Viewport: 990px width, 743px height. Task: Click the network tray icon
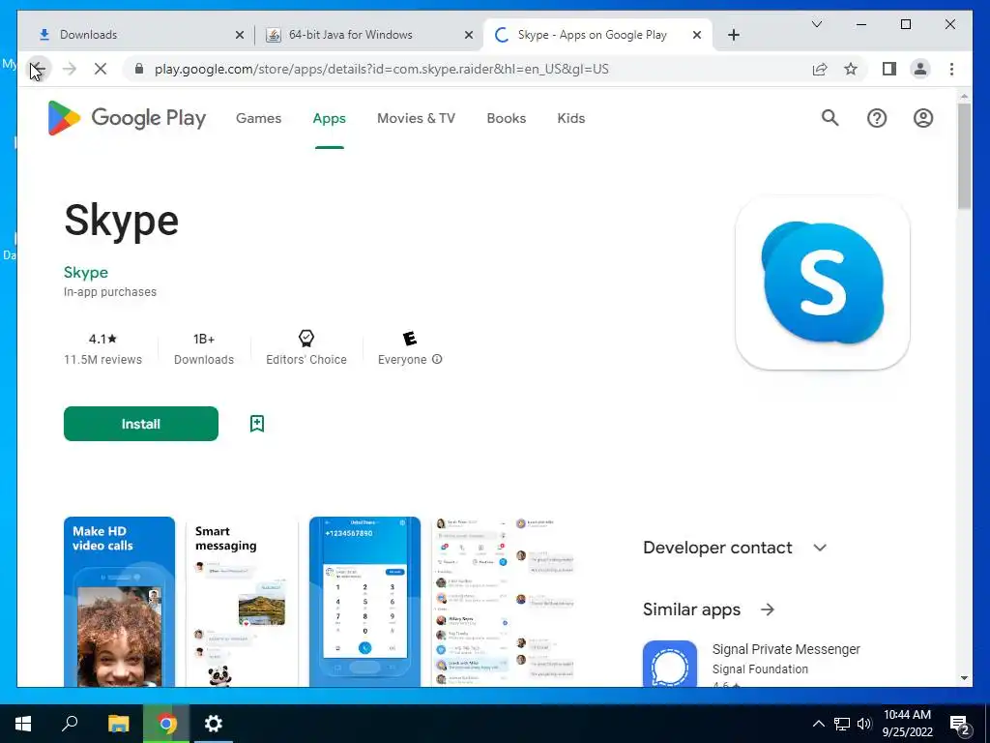click(841, 724)
